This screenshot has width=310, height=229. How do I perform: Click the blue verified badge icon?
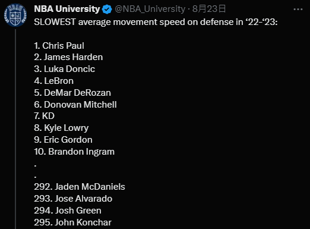pyautogui.click(x=107, y=9)
